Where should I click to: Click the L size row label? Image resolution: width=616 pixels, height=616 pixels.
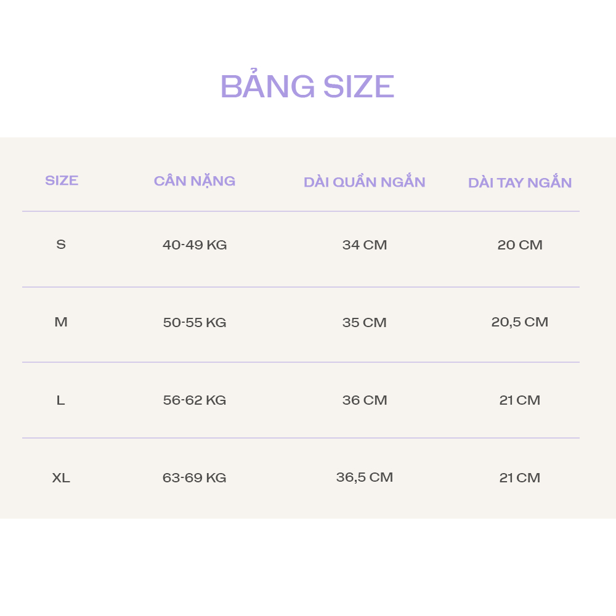tap(60, 400)
